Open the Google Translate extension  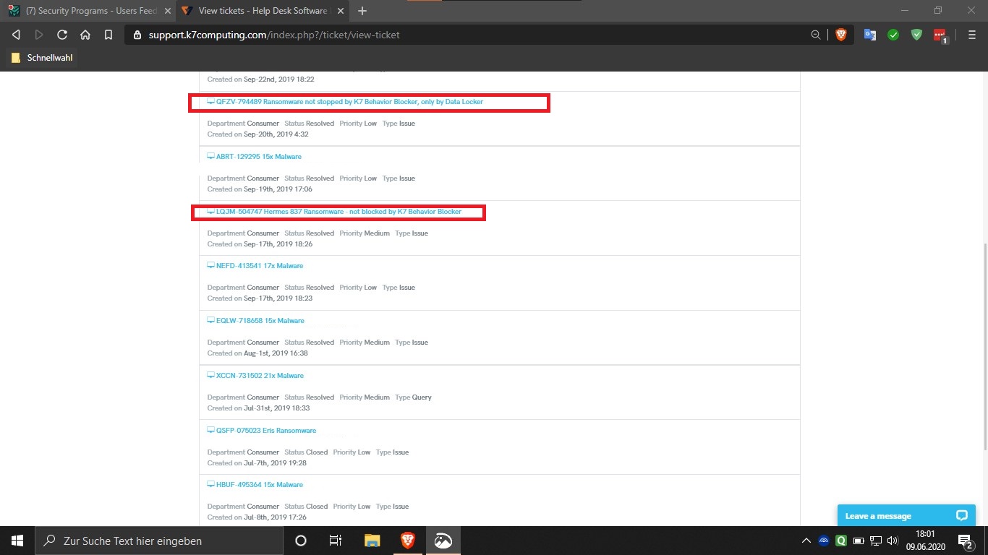870,35
